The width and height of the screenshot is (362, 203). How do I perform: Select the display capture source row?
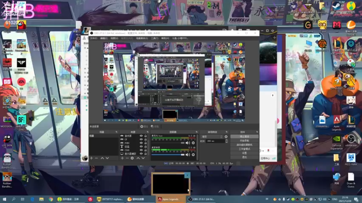[x=133, y=153]
